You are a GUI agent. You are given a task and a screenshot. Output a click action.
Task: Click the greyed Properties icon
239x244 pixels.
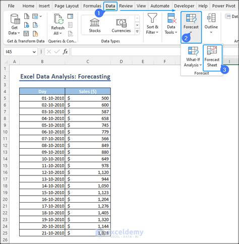point(70,25)
